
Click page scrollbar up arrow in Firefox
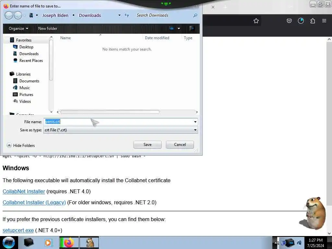tap(329, 39)
